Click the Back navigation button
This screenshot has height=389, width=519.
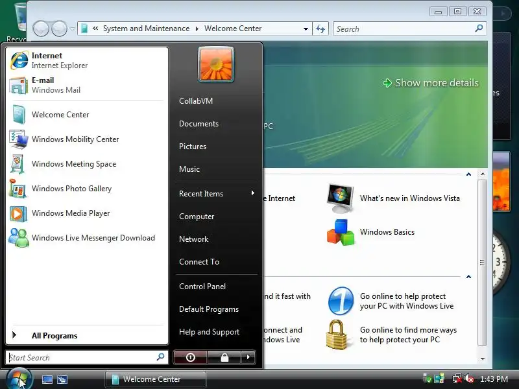pyautogui.click(x=42, y=29)
